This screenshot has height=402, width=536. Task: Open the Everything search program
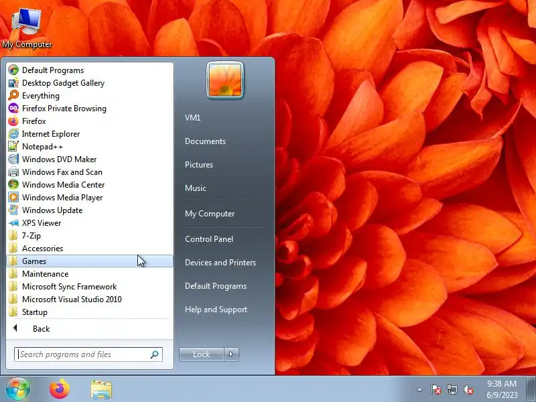(x=90, y=96)
